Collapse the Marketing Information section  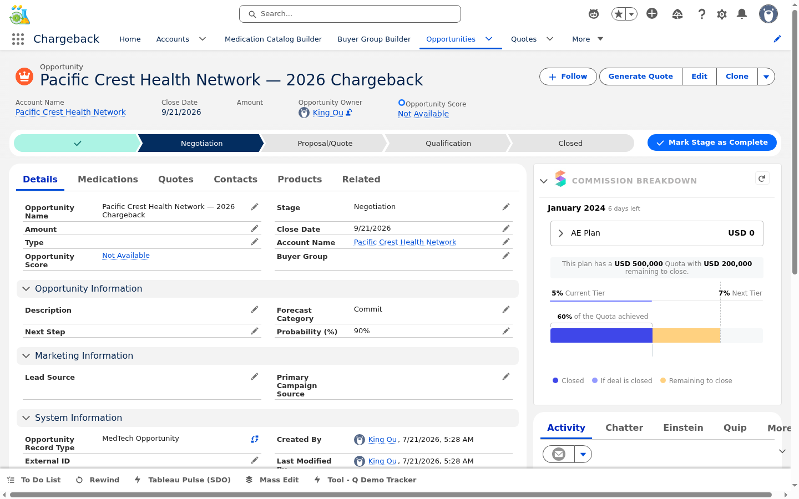pyautogui.click(x=26, y=356)
